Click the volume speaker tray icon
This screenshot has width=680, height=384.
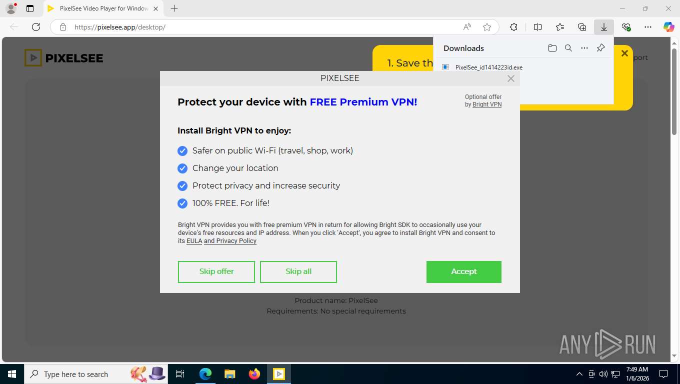(x=603, y=374)
